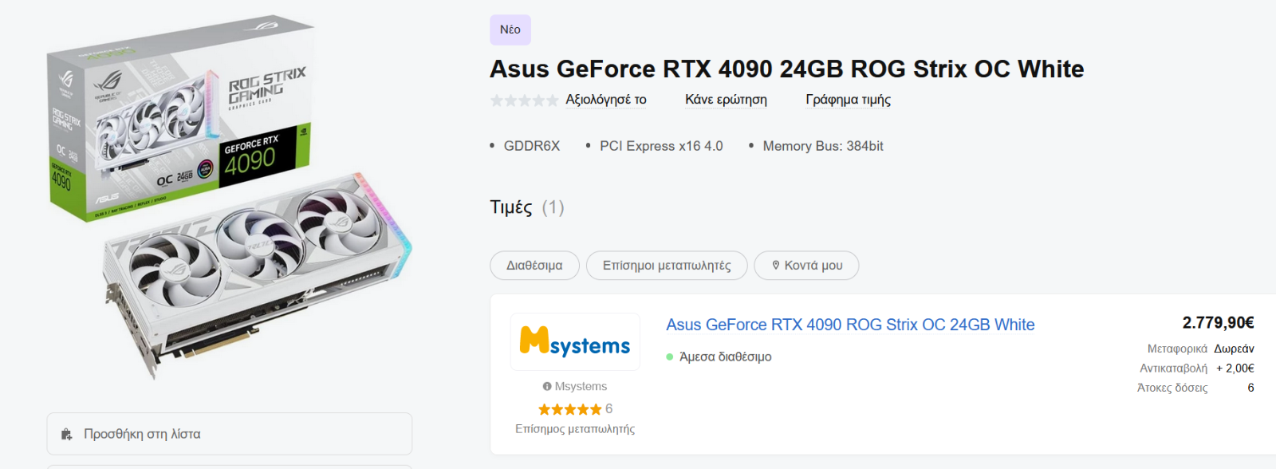Click the info icon beside Msystems name

click(547, 386)
